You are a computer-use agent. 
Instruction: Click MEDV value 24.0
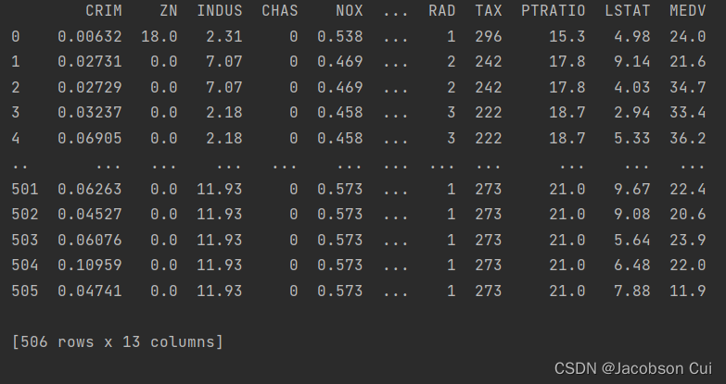pyautogui.click(x=687, y=36)
